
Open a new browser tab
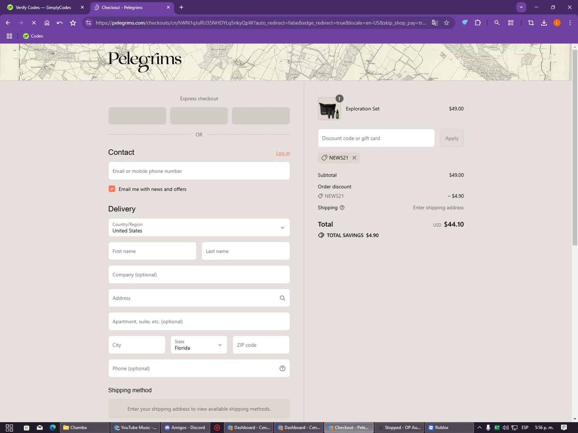pos(181,7)
